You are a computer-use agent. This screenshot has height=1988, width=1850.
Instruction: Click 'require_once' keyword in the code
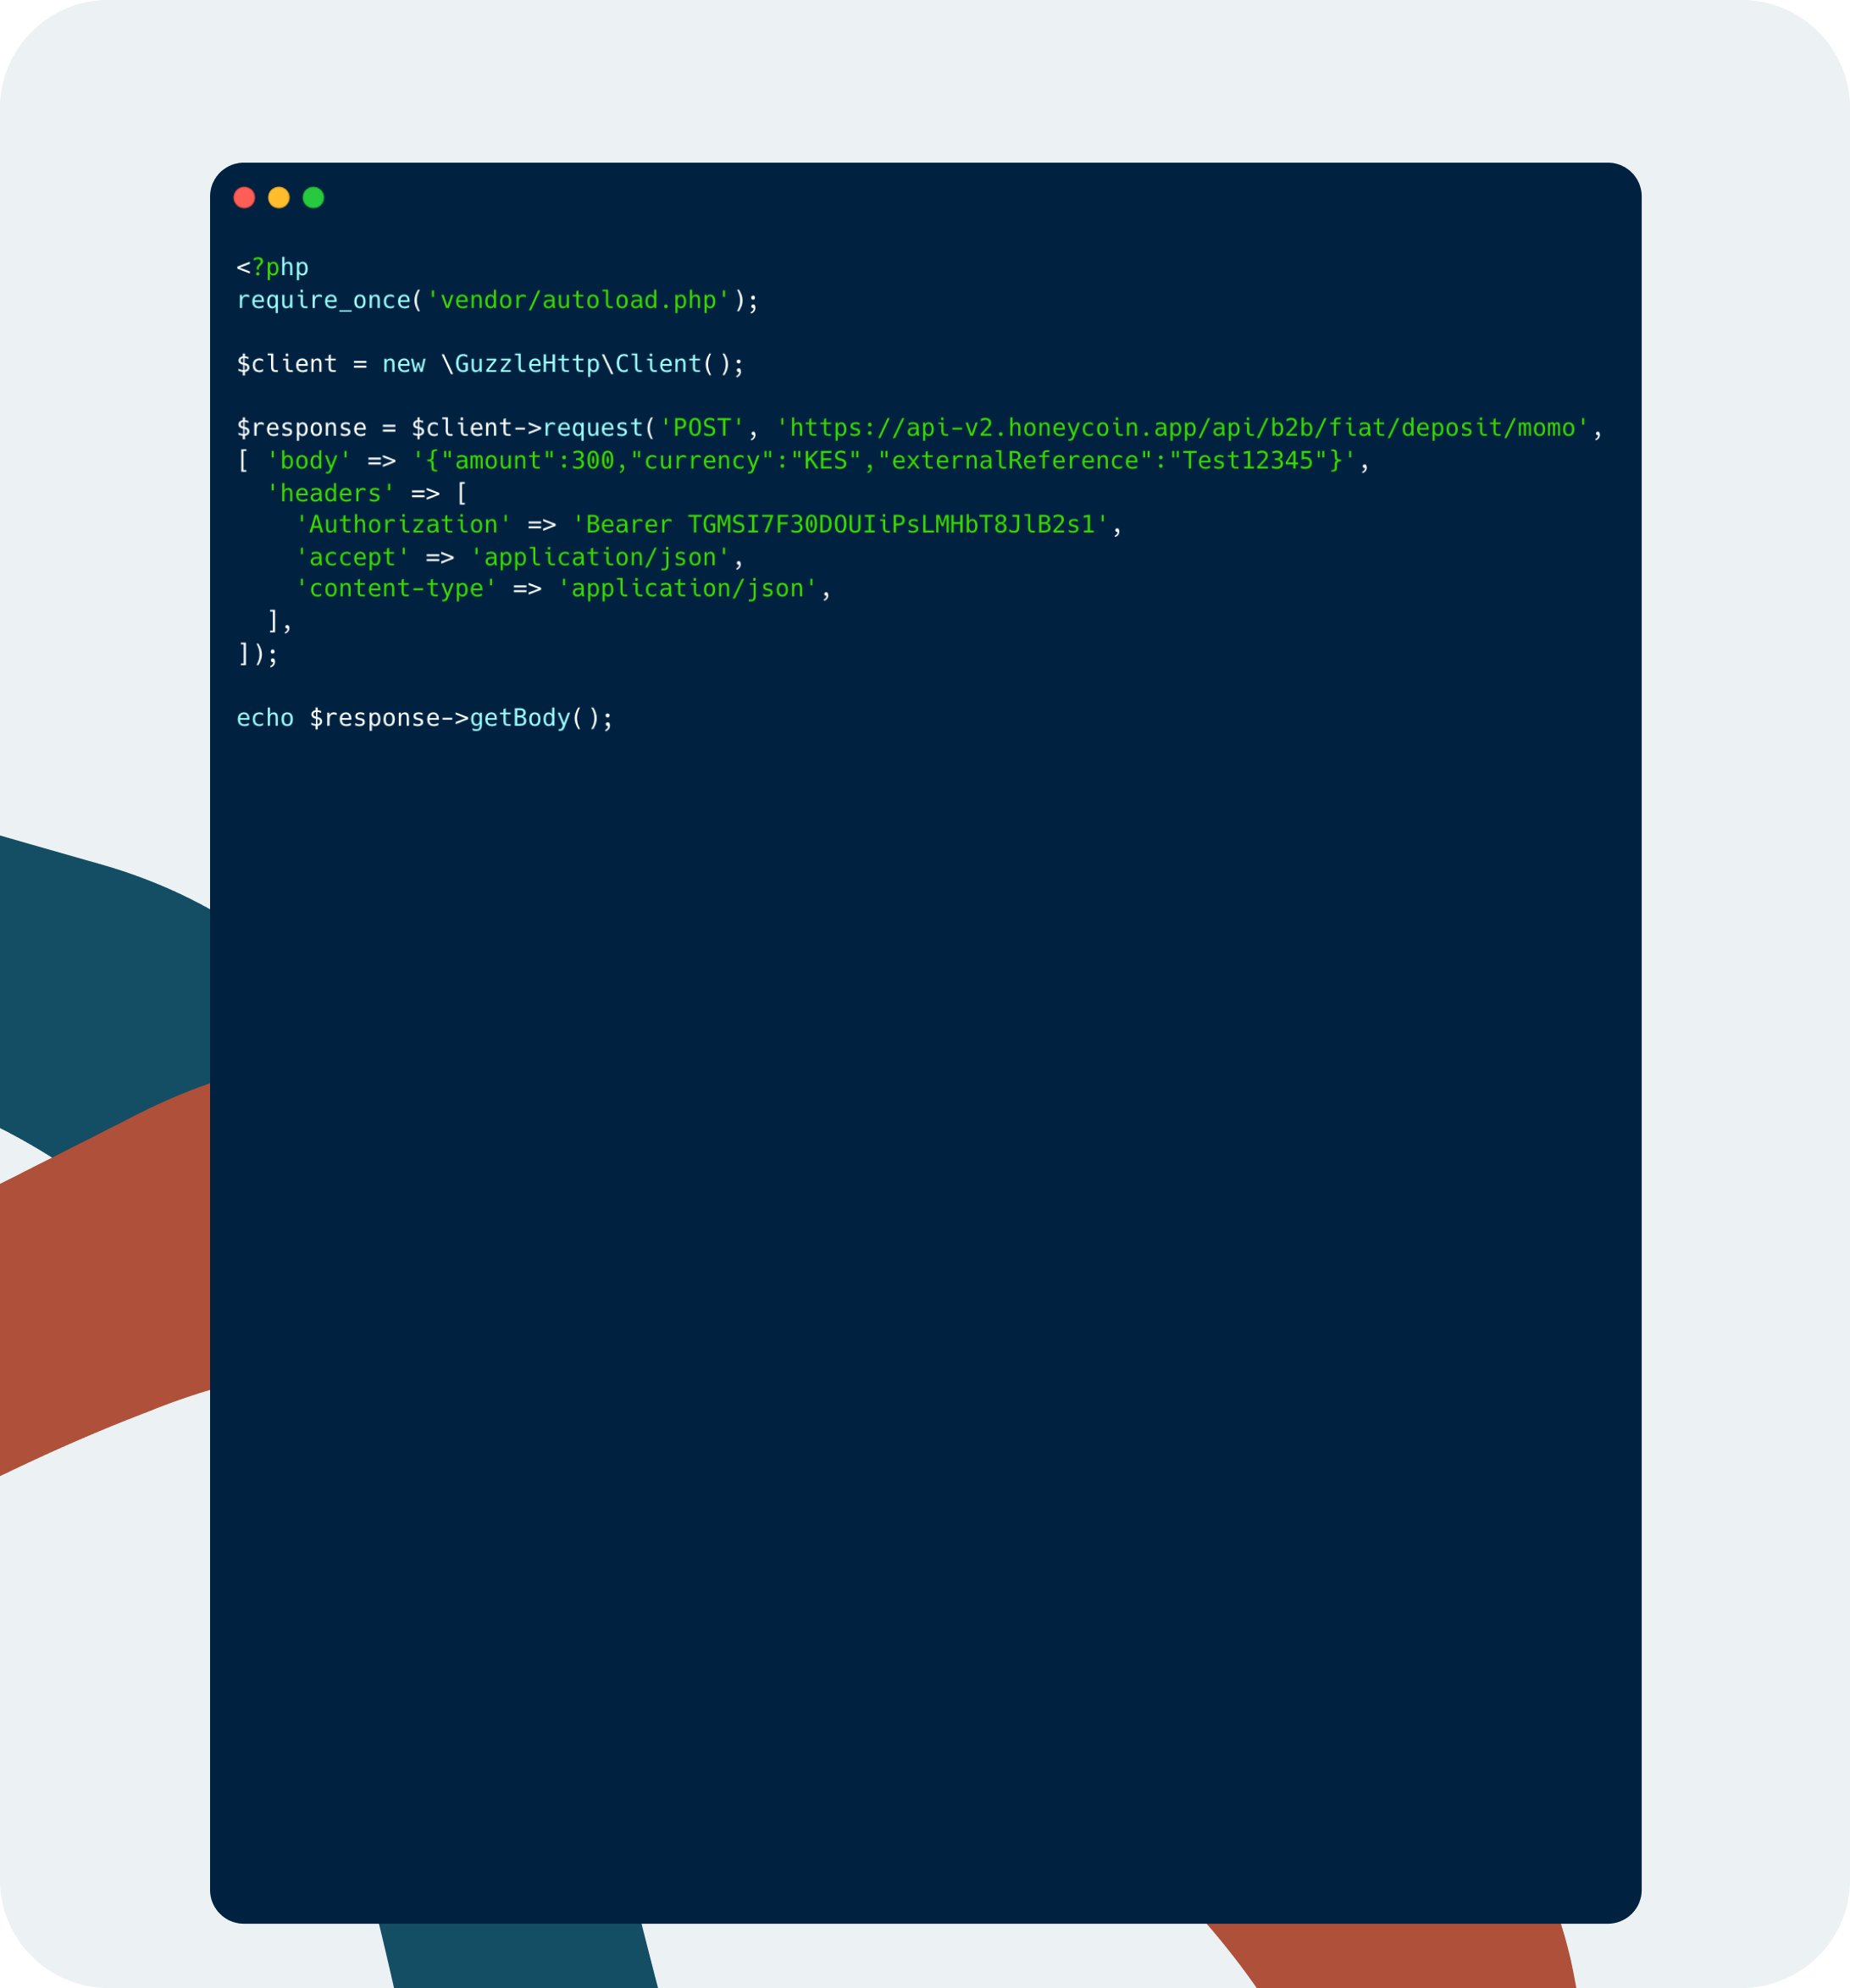pyautogui.click(x=324, y=301)
